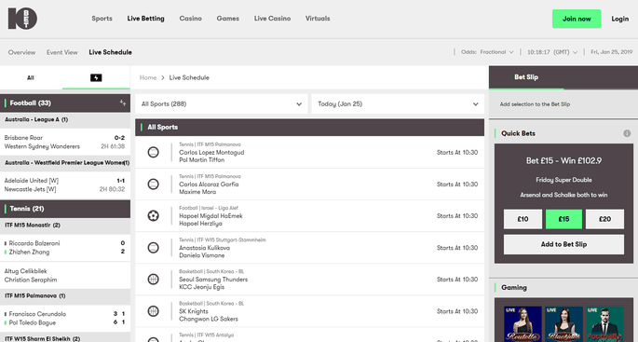Open the Sports menu
The image size is (638, 342).
(x=102, y=19)
